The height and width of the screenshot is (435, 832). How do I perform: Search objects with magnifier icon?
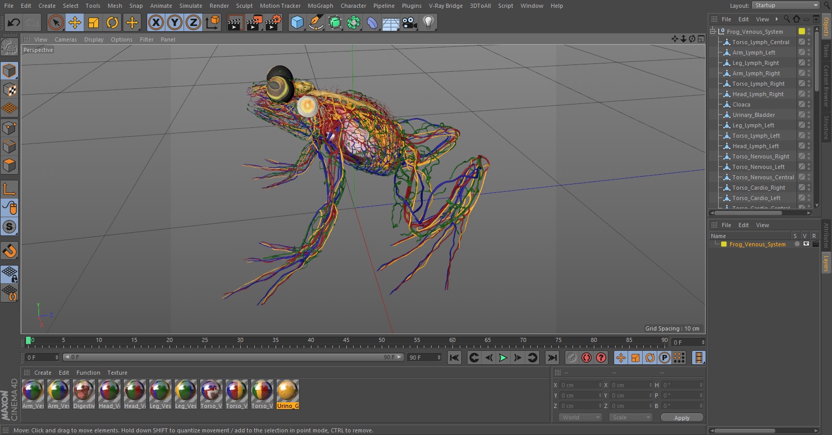pos(787,19)
